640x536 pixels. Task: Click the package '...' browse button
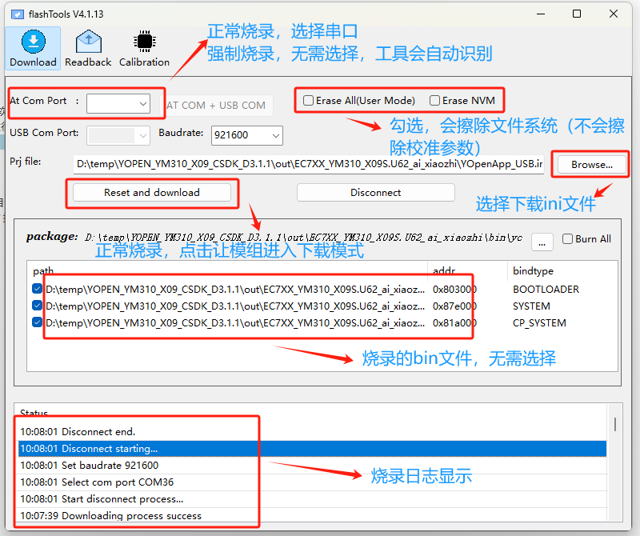[542, 242]
